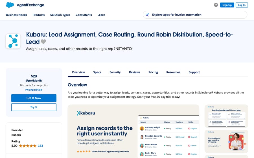Image resolution: width=254 pixels, height=158 pixels.
Task: Open the help question mark icon
Action: pyautogui.click(x=216, y=5)
